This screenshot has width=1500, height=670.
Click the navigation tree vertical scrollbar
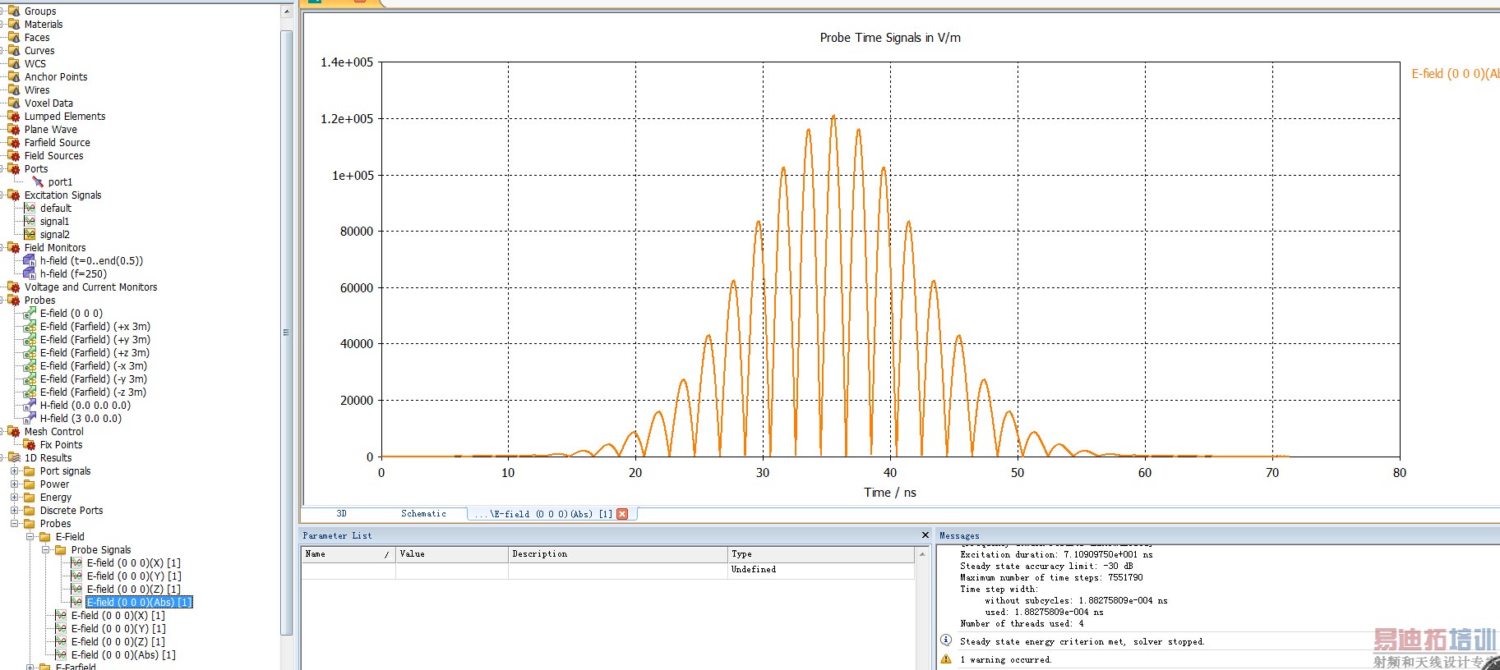[286, 333]
